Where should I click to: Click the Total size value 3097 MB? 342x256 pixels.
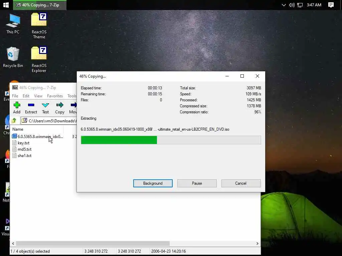click(254, 88)
